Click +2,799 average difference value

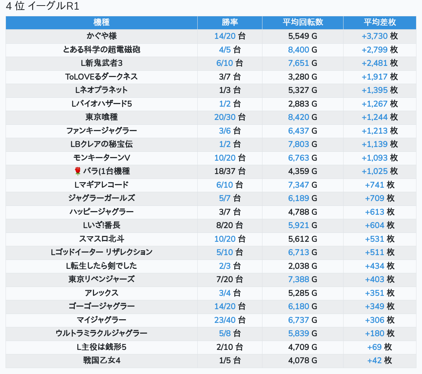(x=374, y=50)
